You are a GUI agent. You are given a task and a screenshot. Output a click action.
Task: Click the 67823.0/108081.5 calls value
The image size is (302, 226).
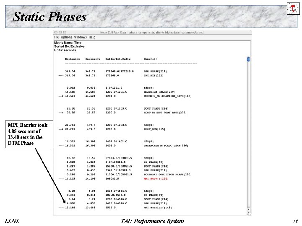tap(119, 158)
